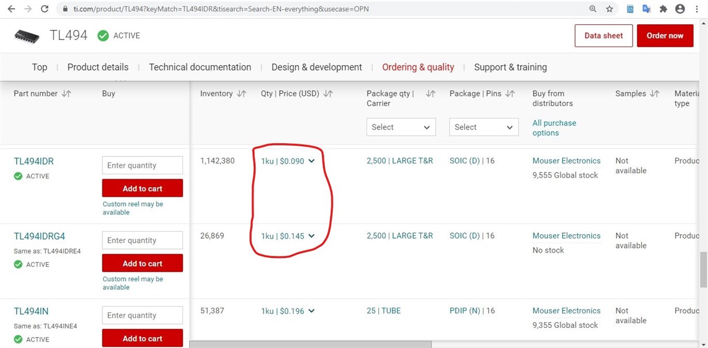
Task: Open the TL494IDR part number link
Action: pos(33,161)
